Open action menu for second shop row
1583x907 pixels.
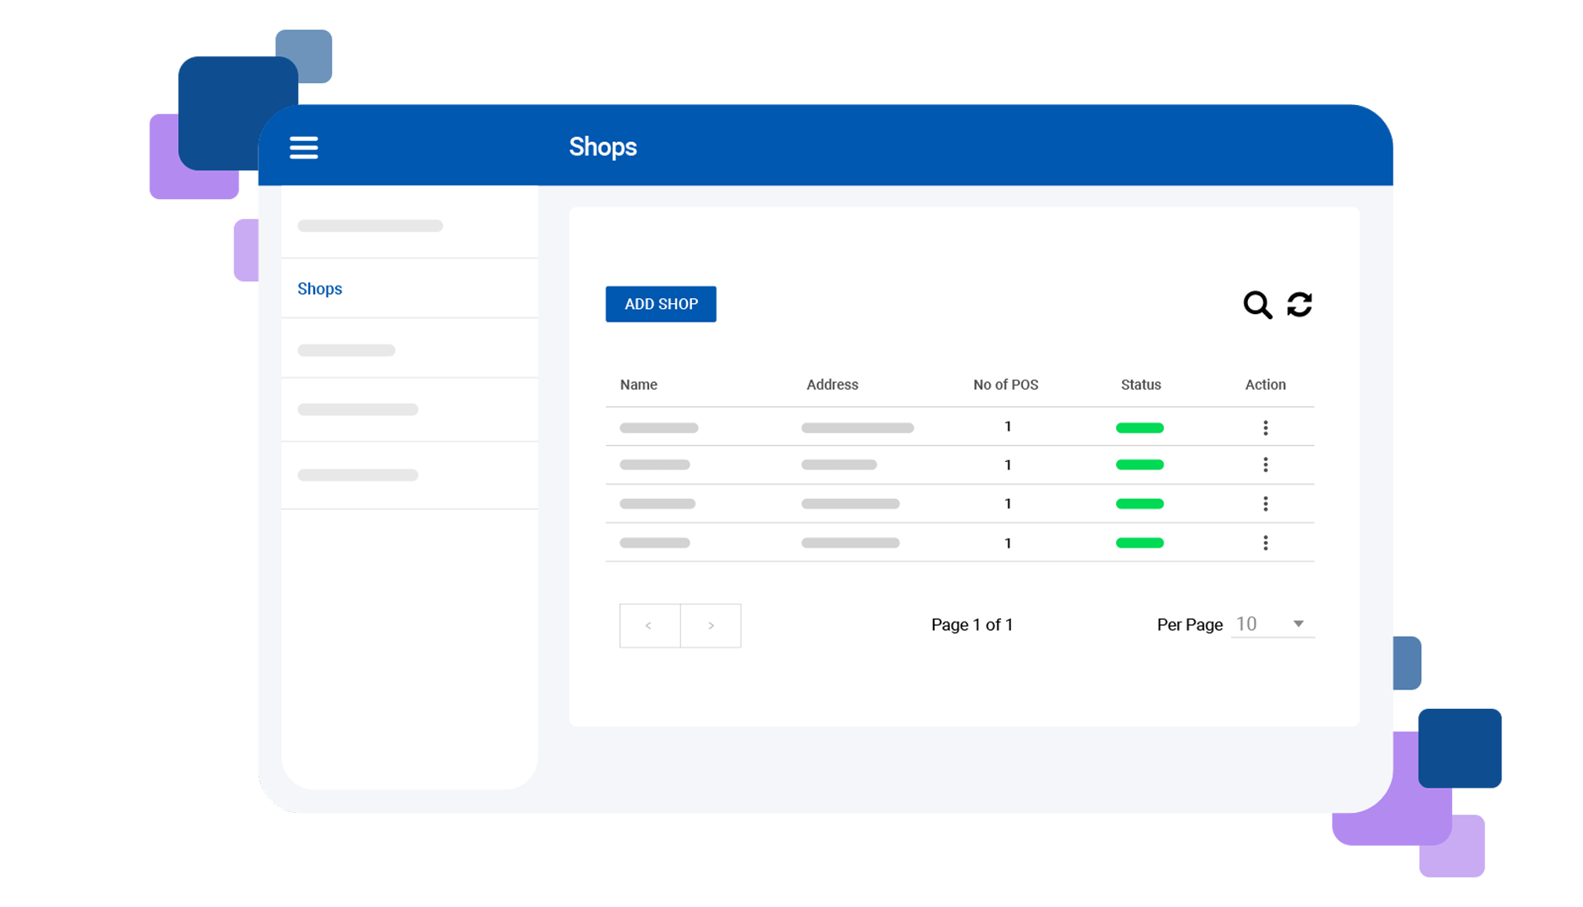coord(1265,464)
